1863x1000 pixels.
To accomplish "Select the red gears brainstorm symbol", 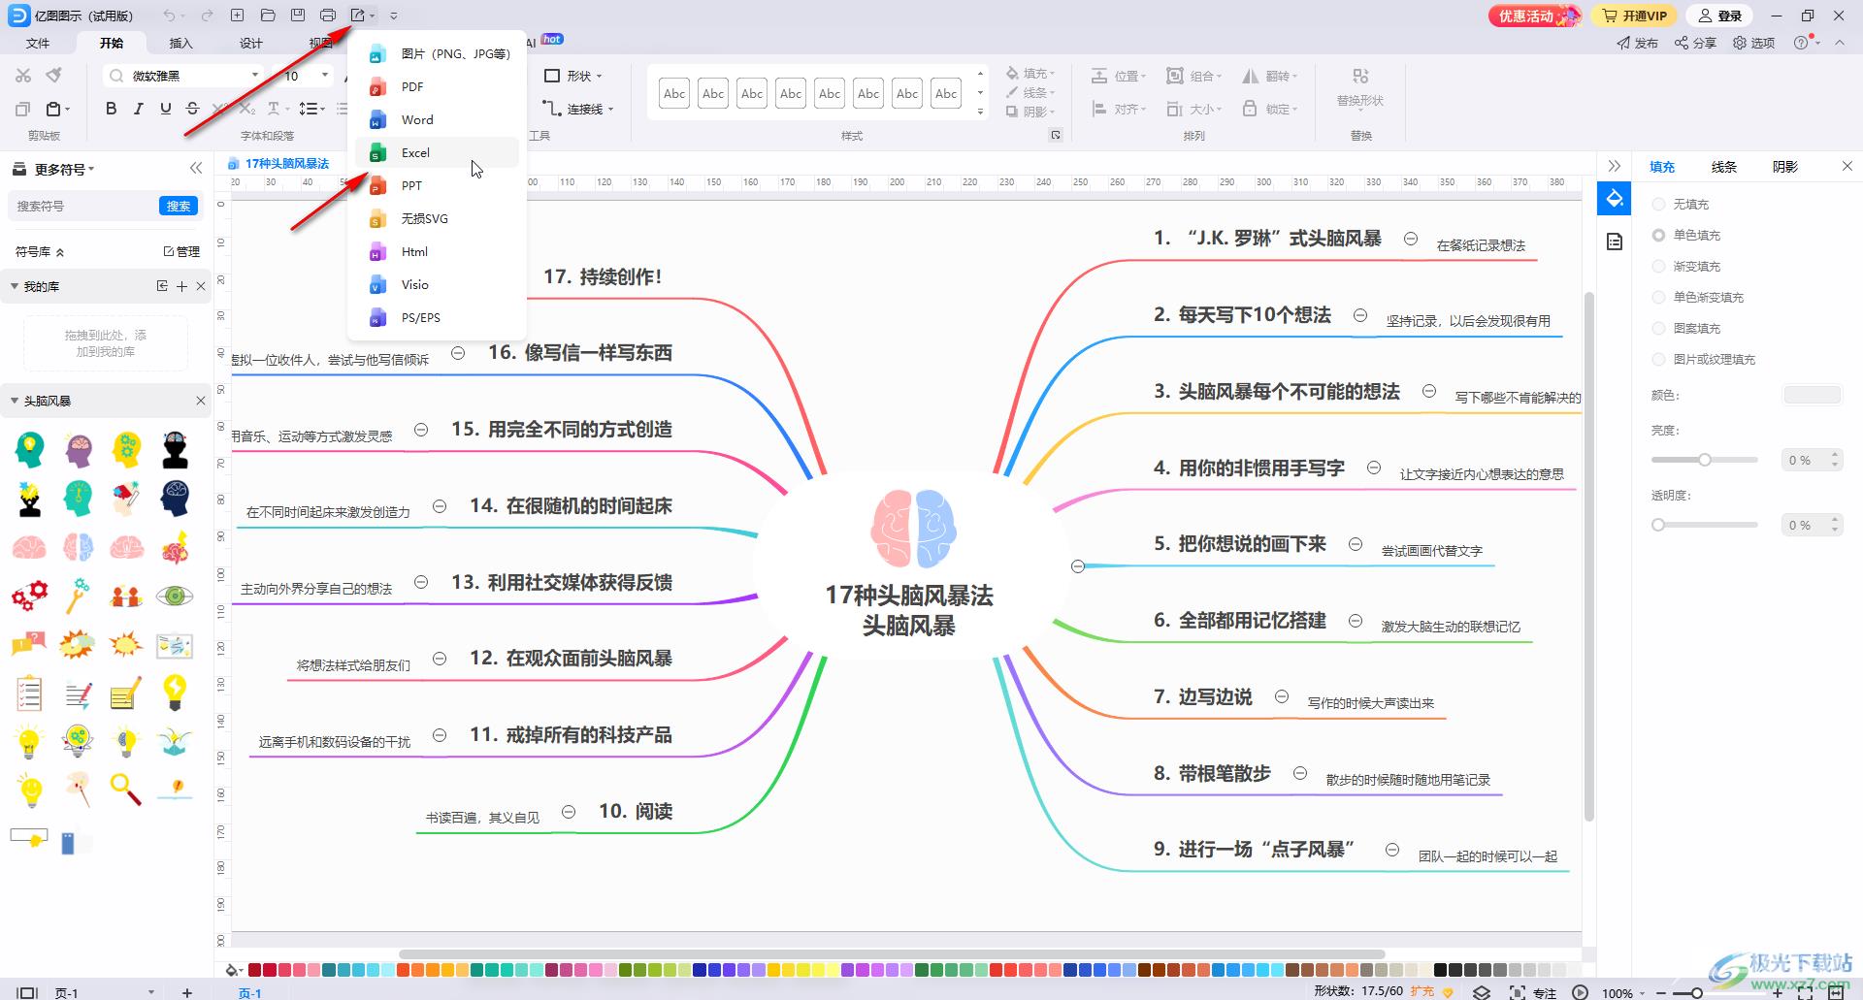I will click(29, 596).
